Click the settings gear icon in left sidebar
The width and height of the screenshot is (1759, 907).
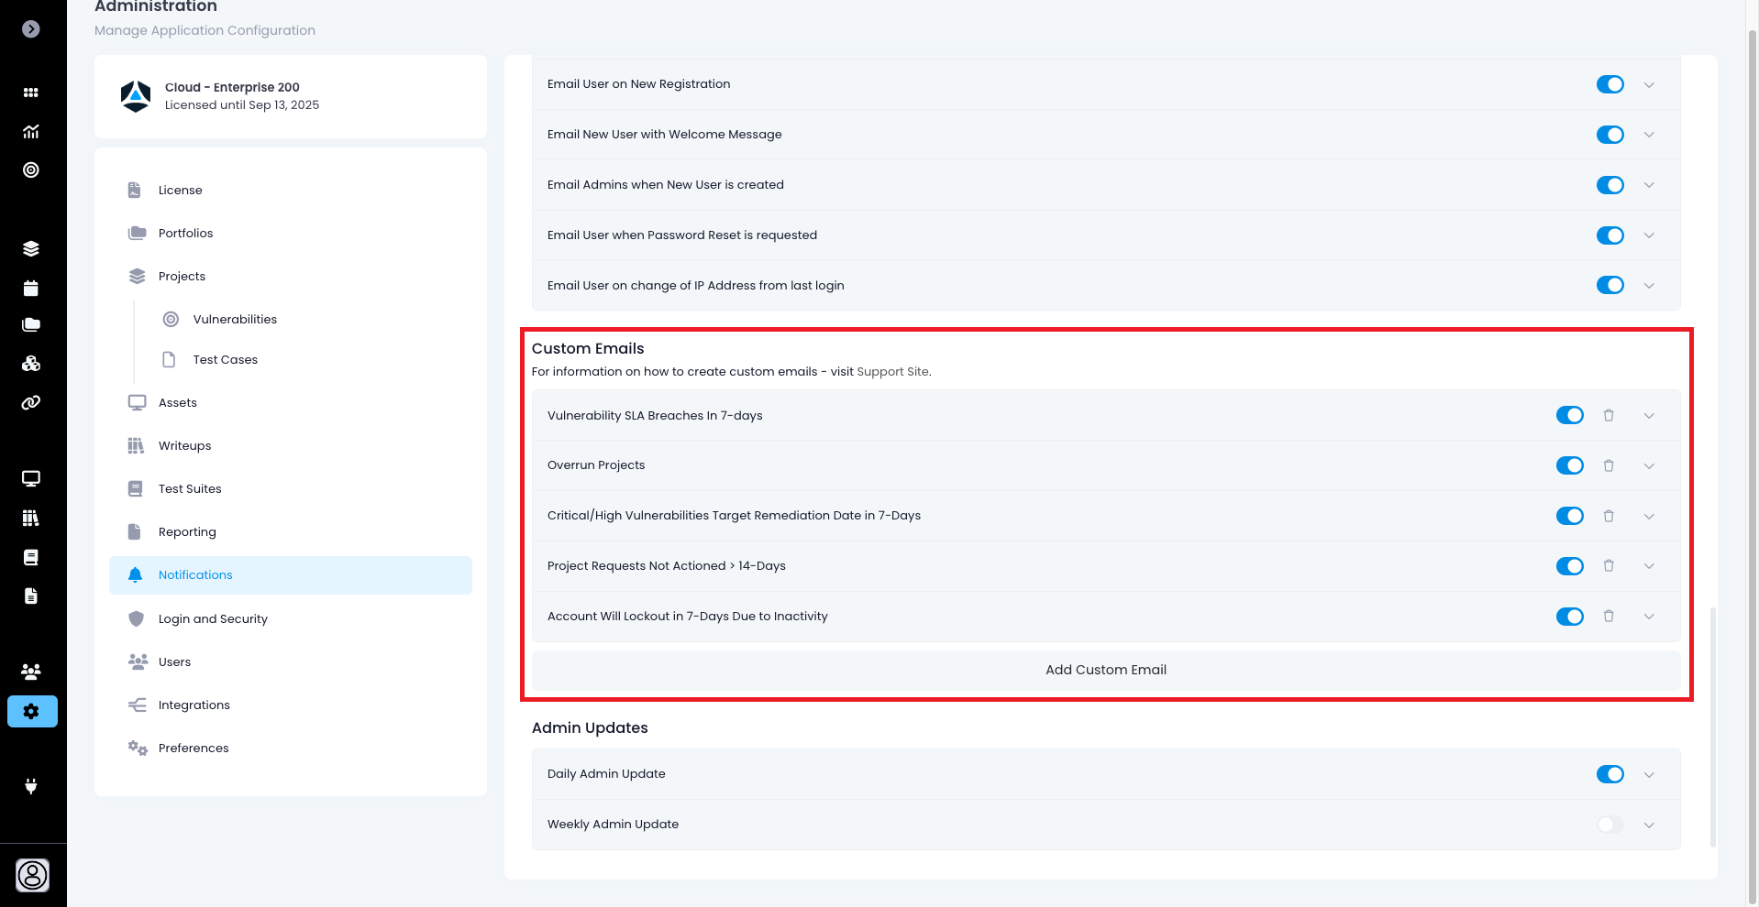pyautogui.click(x=32, y=712)
